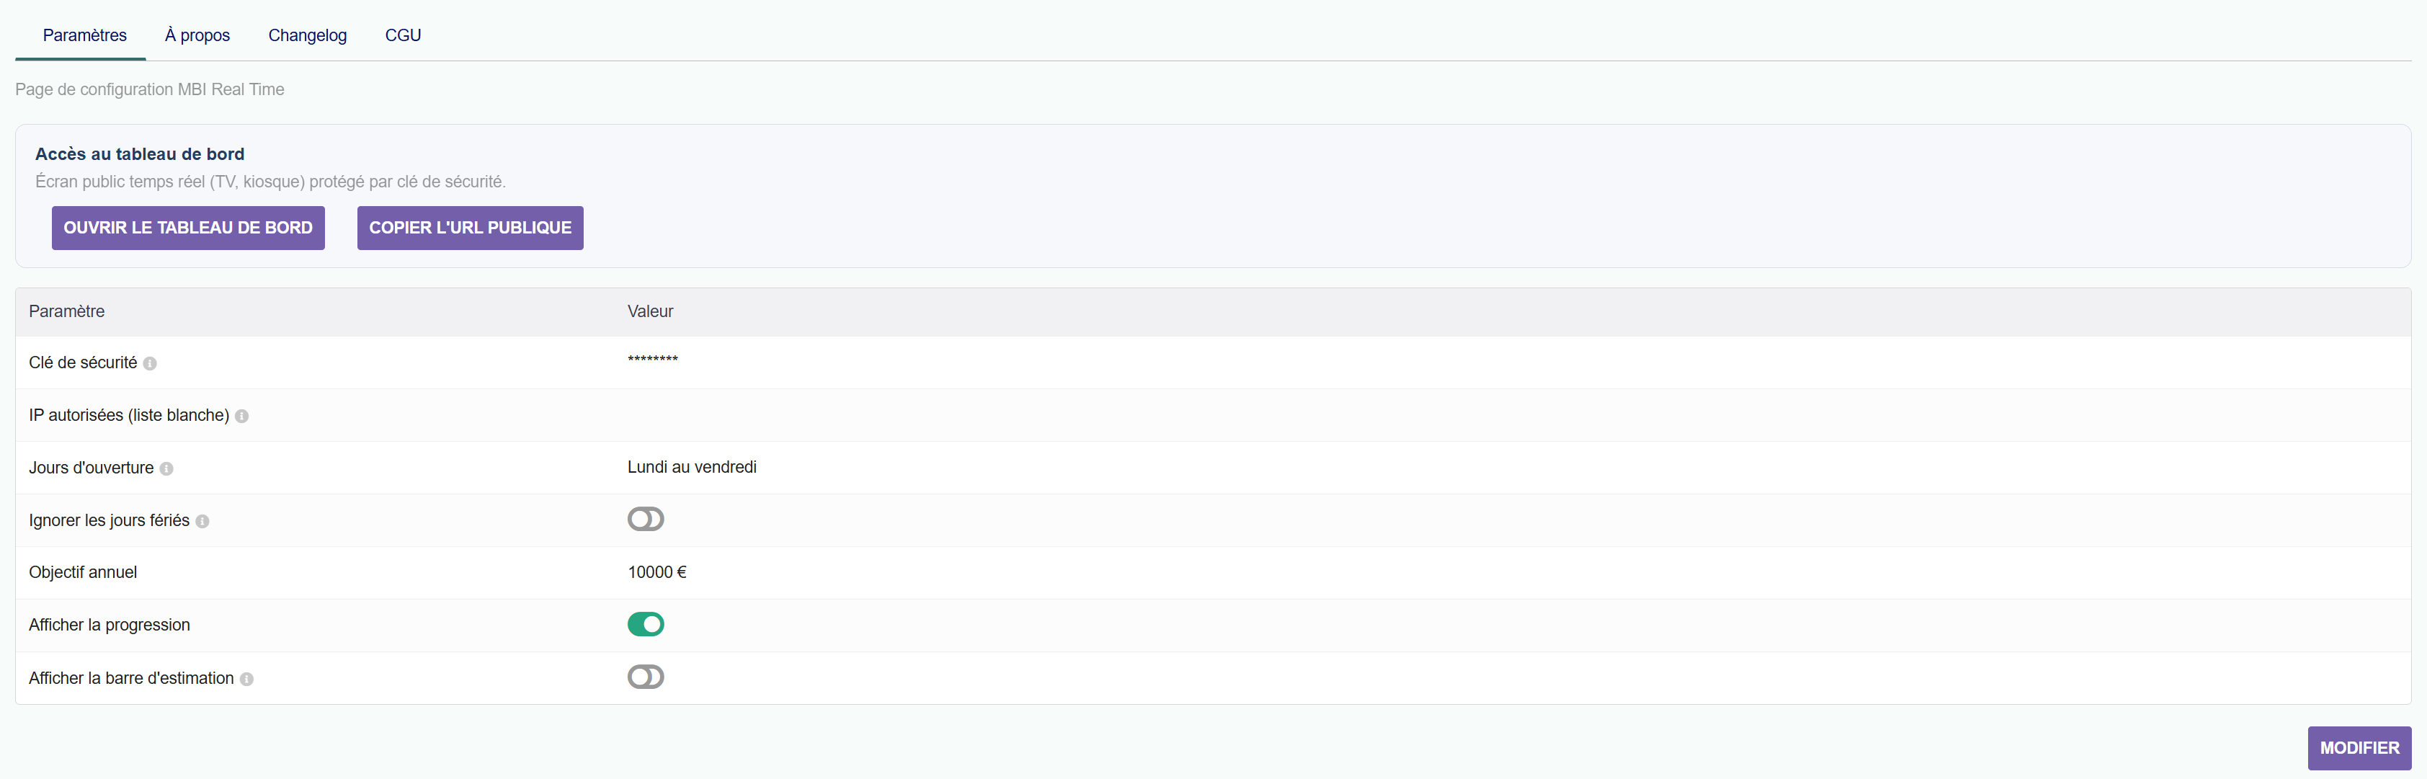Click Copier l'URL publique button

470,228
